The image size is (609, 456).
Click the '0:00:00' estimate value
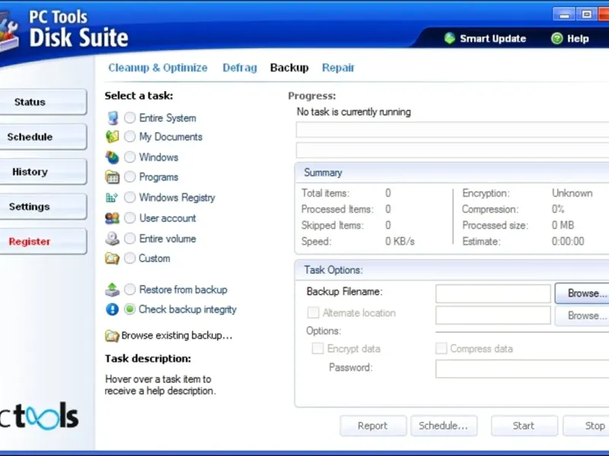click(x=568, y=242)
